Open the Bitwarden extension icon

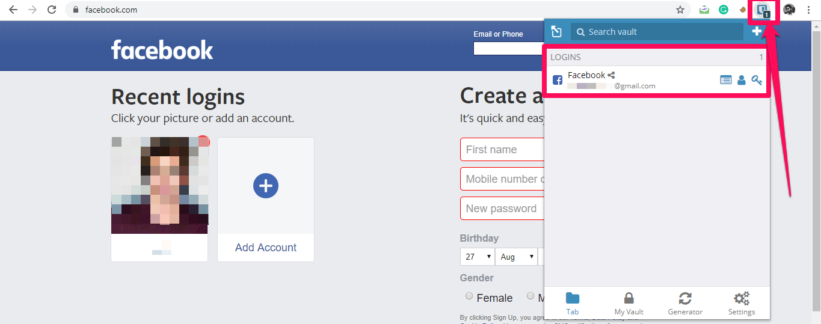[x=763, y=10]
